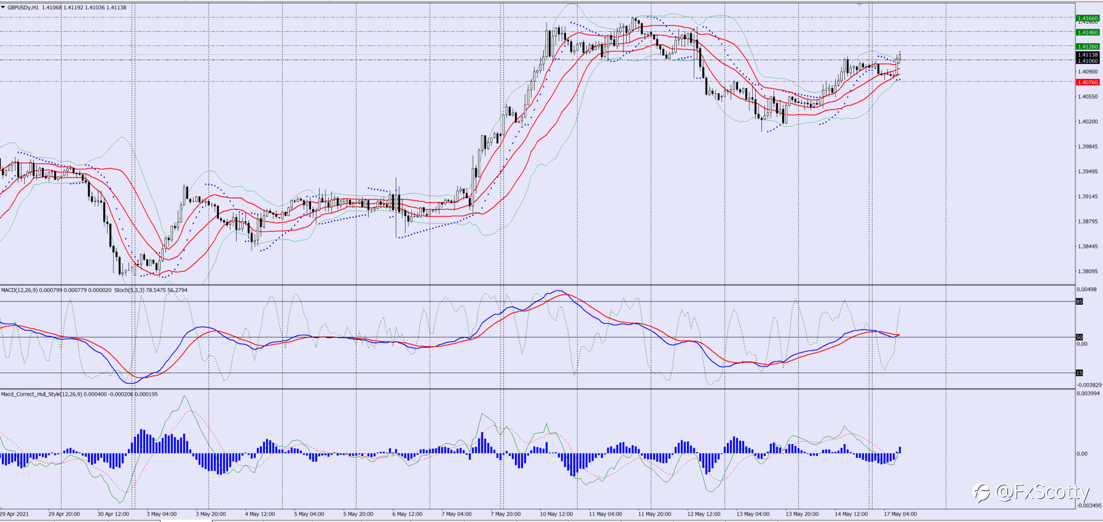Click the 29 Apr 2021 time axis label

click(14, 514)
